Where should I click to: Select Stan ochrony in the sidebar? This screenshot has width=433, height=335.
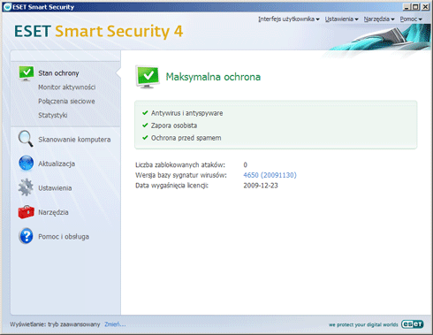click(58, 73)
